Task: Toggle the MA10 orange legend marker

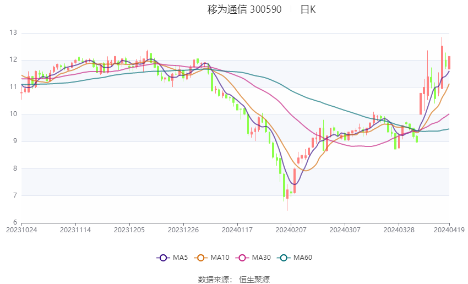Action: tap(200, 258)
